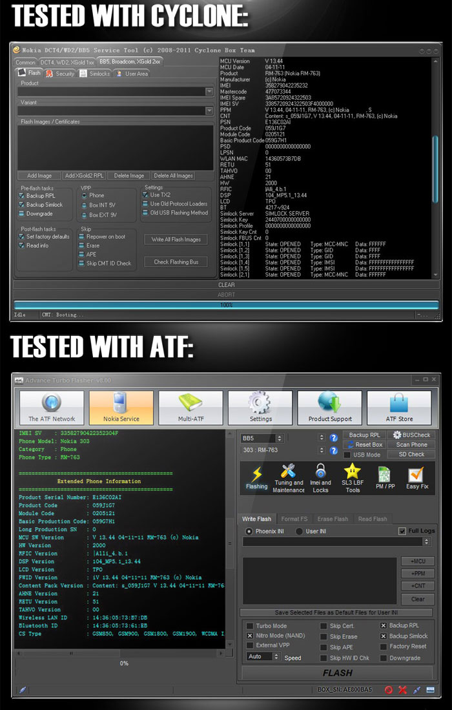The width and height of the screenshot is (452, 710).
Task: Click blue connector icon near BOX_SN
Action: coord(416,689)
